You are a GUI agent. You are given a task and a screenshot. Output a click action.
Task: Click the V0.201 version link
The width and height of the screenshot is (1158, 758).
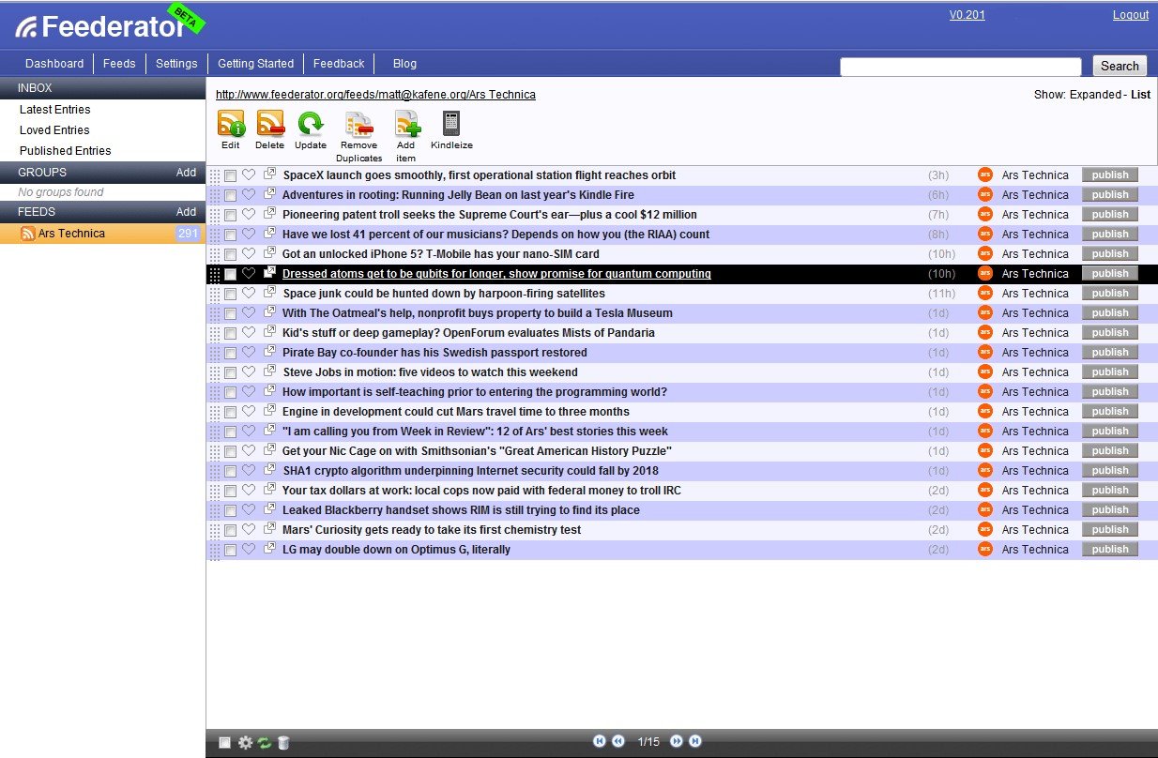coord(968,15)
